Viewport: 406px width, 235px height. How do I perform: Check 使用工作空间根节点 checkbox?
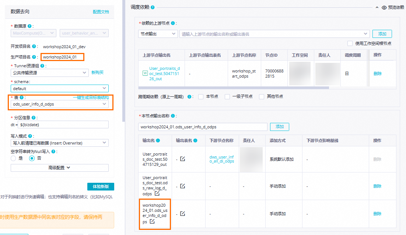point(350,43)
